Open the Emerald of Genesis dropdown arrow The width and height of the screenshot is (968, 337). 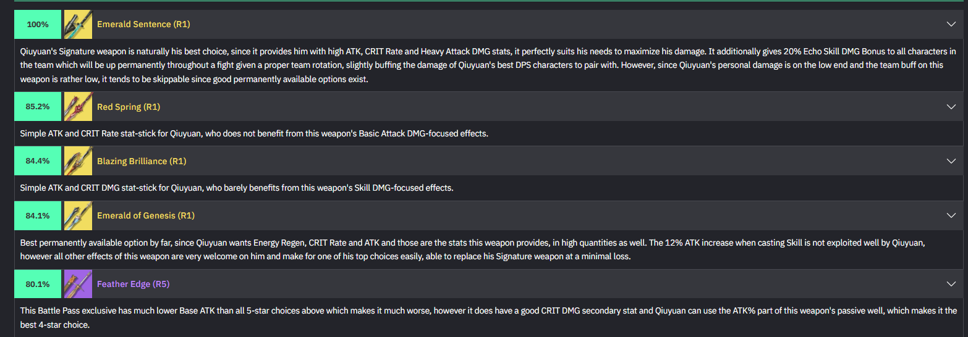pyautogui.click(x=951, y=215)
